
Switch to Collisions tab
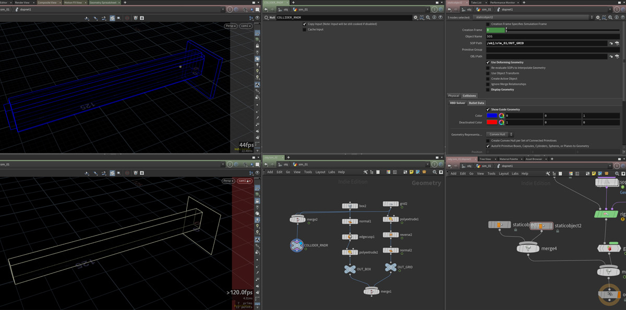[469, 96]
